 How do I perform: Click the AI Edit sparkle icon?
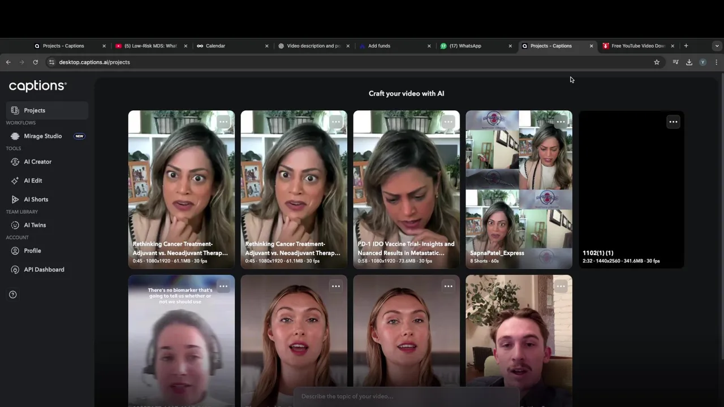(x=15, y=180)
